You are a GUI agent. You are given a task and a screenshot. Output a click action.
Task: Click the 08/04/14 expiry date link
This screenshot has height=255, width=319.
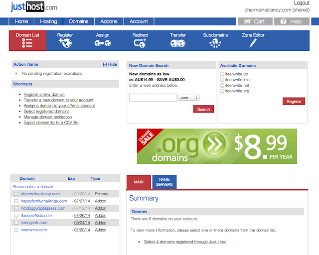point(82,223)
